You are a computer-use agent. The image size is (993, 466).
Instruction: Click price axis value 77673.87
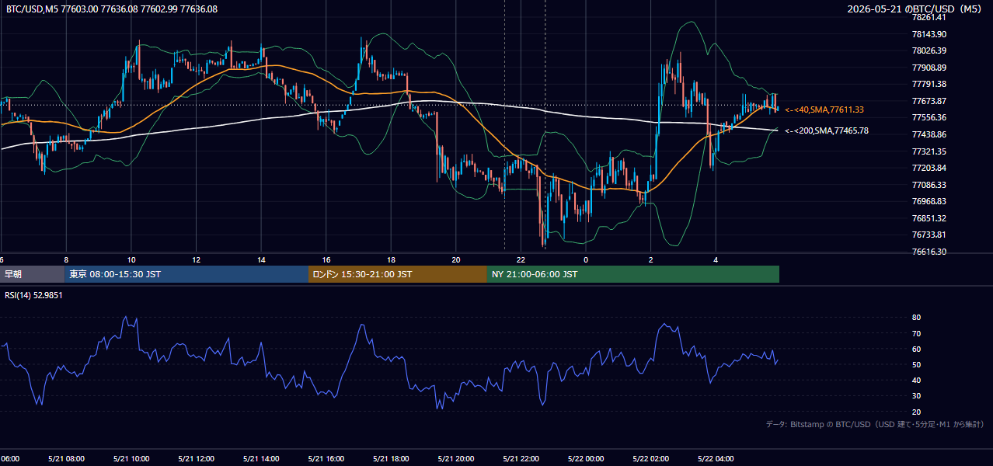(929, 101)
